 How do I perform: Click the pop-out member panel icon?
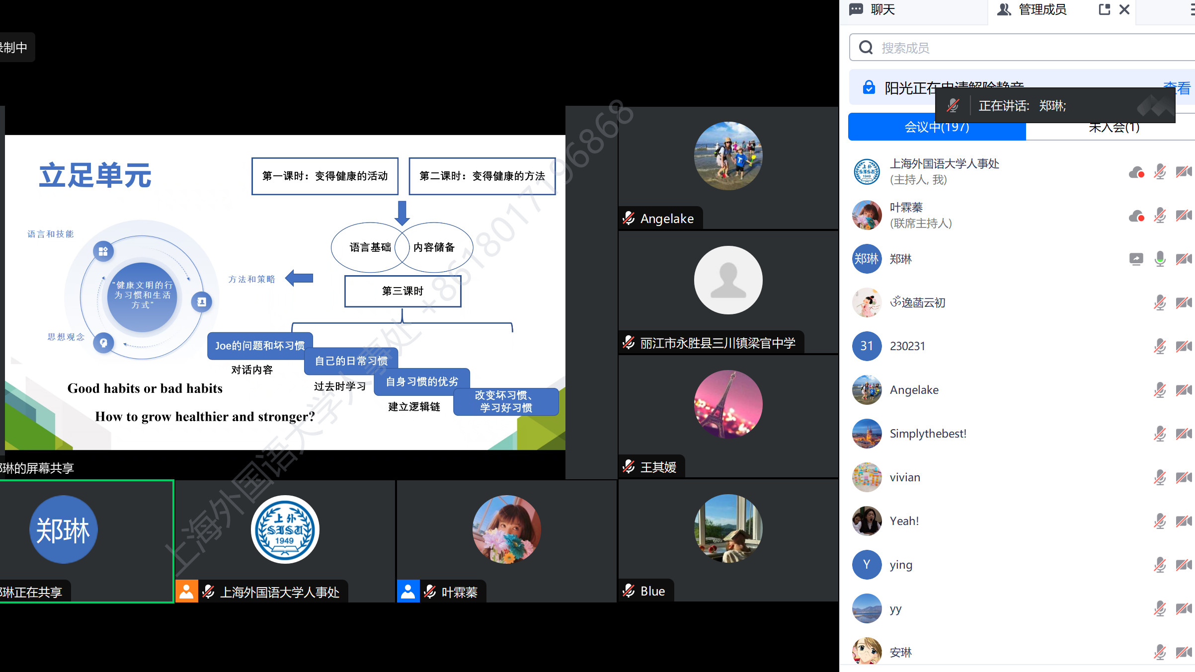(1104, 9)
